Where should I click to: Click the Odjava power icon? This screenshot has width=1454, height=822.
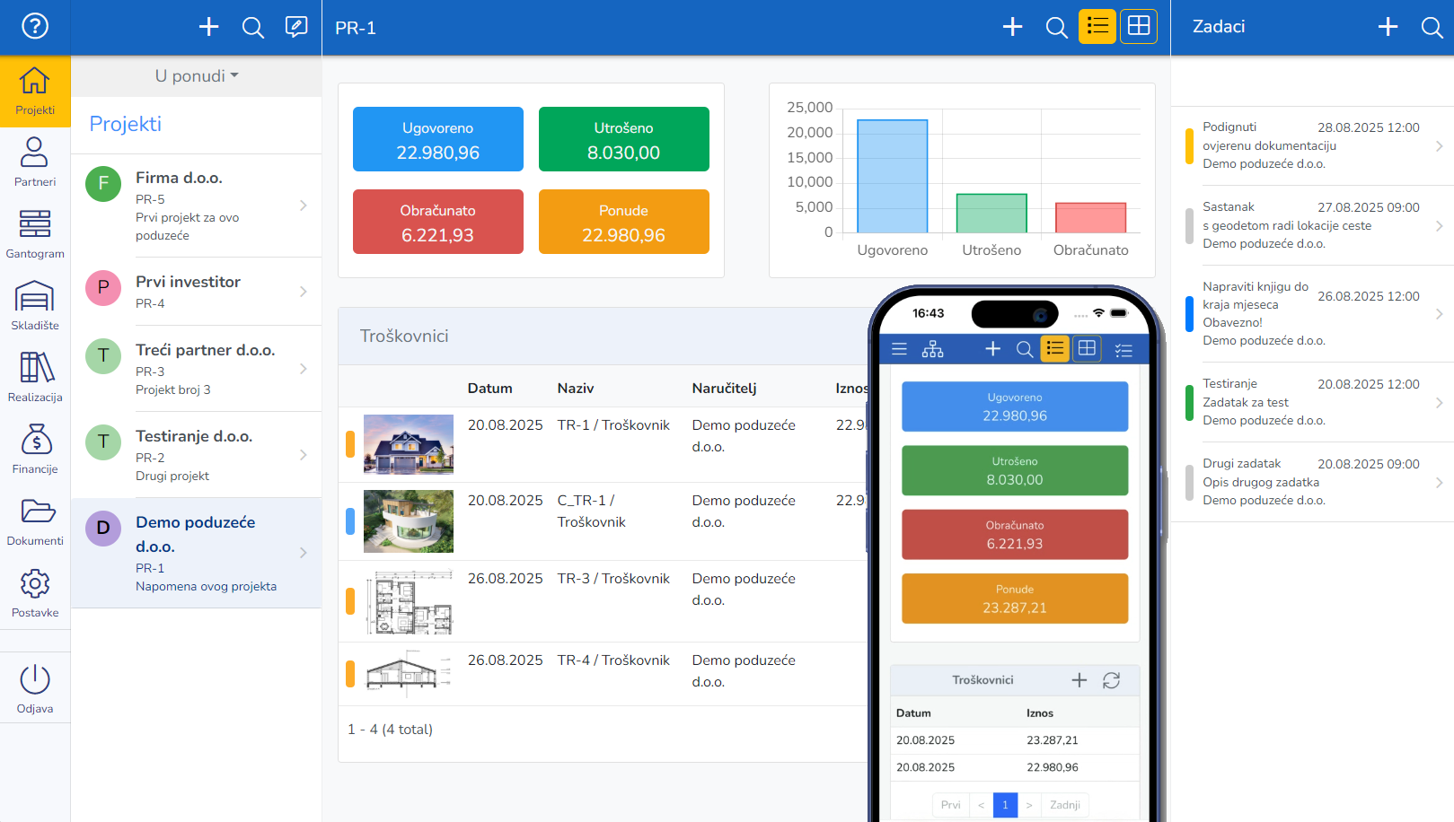point(35,688)
